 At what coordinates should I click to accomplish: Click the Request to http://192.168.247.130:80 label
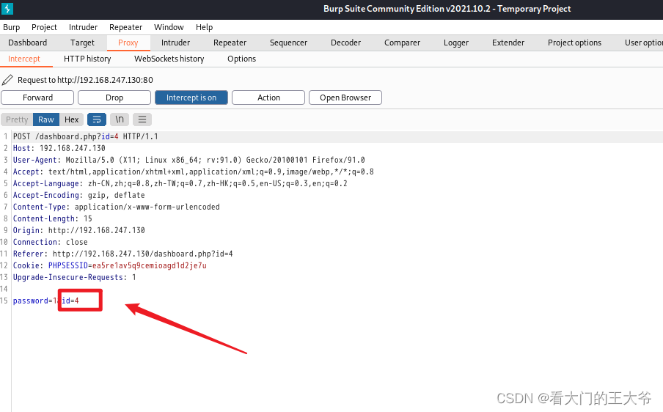point(85,80)
